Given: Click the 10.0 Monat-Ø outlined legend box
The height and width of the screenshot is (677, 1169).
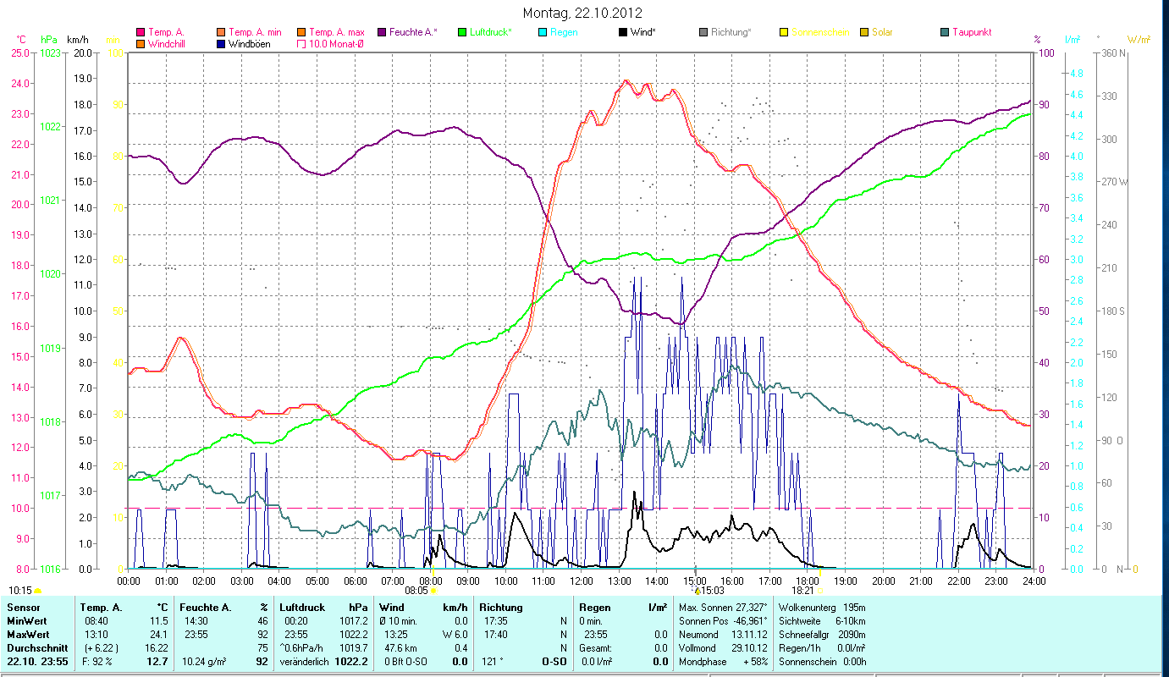Looking at the screenshot, I should (301, 43).
